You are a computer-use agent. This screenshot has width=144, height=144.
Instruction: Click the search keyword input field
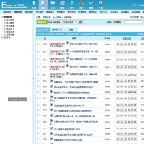pyautogui.click(x=134, y=22)
